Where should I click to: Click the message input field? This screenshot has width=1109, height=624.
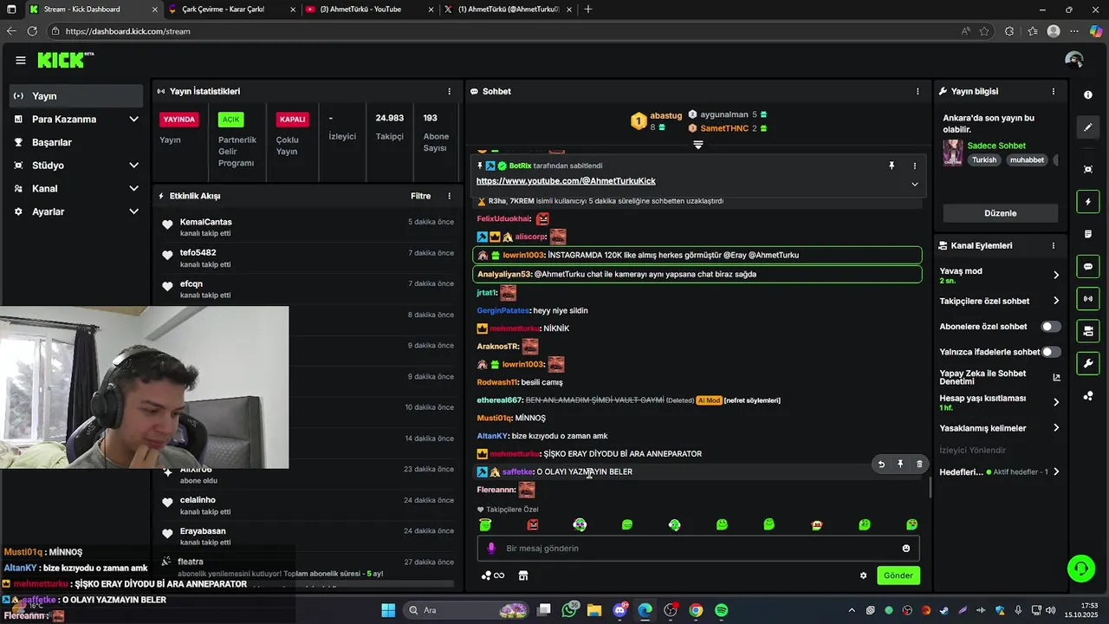click(x=697, y=548)
